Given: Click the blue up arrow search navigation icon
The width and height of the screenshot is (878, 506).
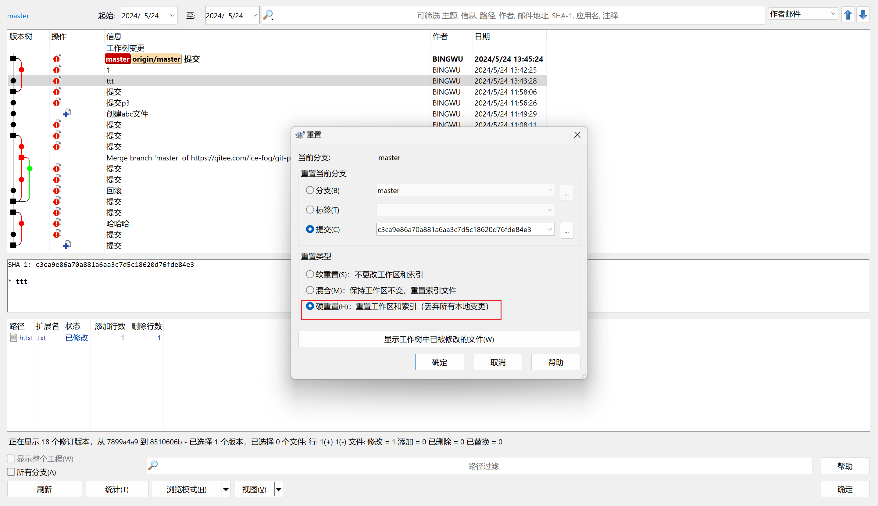Looking at the screenshot, I should tap(848, 15).
